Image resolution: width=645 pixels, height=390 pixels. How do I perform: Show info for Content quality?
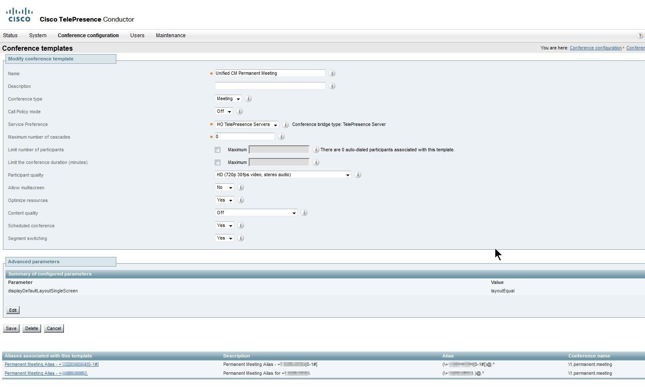tap(304, 213)
